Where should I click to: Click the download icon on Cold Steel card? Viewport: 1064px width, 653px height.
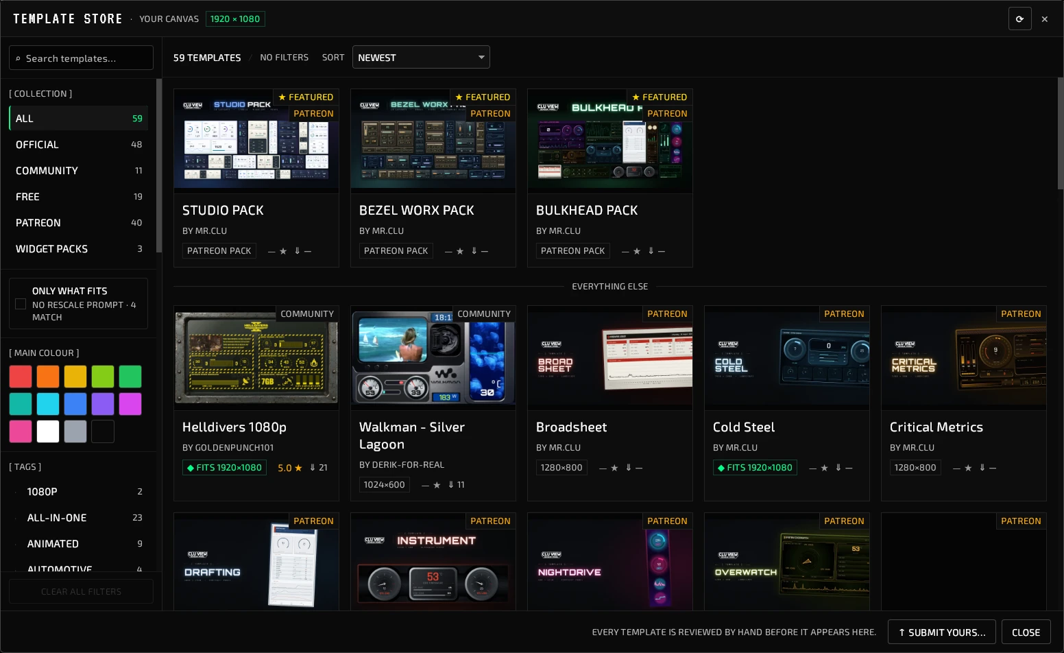point(838,468)
